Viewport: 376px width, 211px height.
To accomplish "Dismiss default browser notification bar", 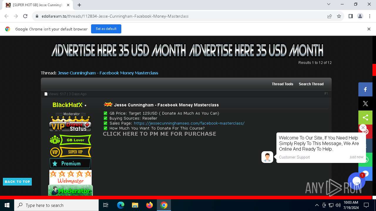I will pyautogui.click(x=369, y=29).
